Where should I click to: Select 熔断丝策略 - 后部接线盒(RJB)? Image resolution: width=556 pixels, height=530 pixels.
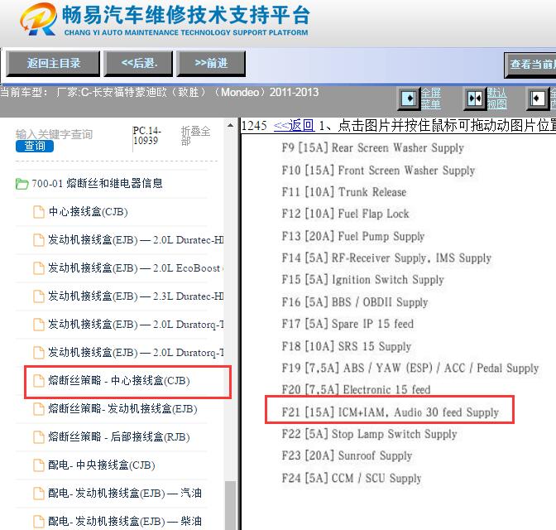(x=119, y=436)
